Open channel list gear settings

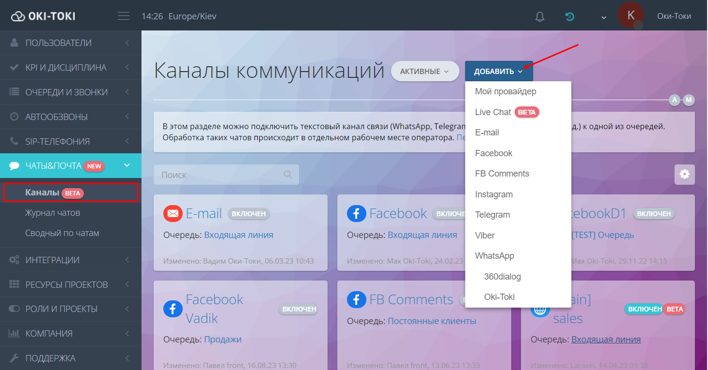click(684, 174)
